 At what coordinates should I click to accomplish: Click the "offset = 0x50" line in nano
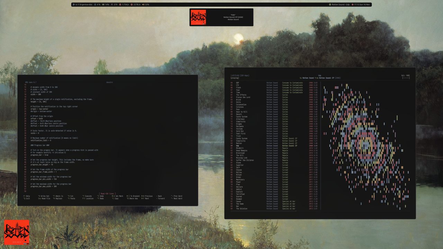36,119
